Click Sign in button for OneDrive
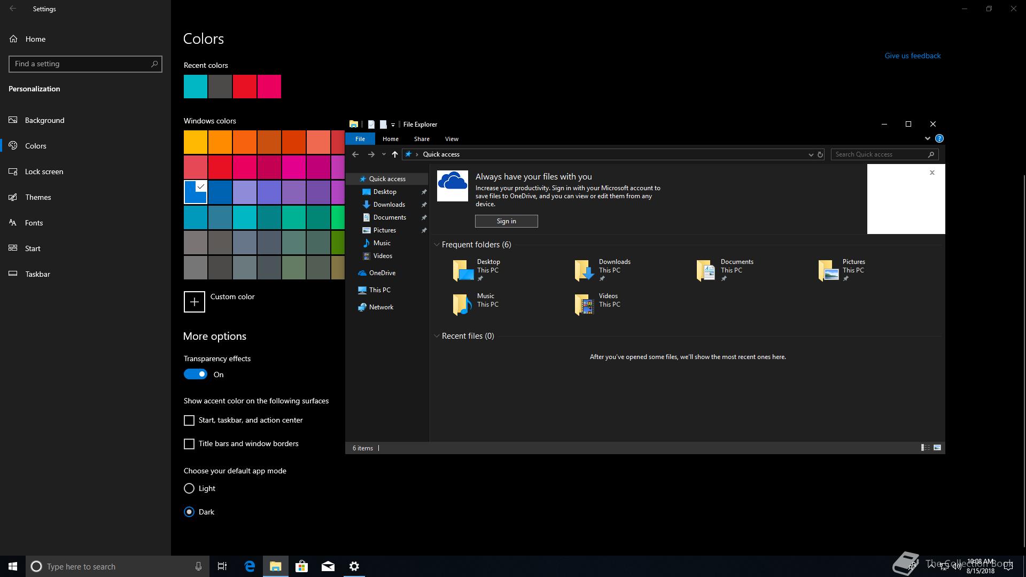Image resolution: width=1026 pixels, height=577 pixels. tap(507, 221)
